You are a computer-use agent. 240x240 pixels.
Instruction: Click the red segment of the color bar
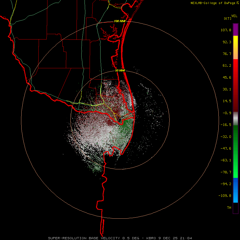coord(235,85)
